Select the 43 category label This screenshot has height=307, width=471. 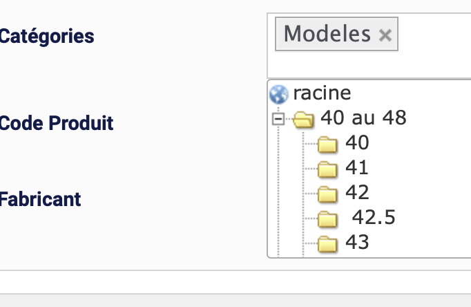pyautogui.click(x=357, y=242)
